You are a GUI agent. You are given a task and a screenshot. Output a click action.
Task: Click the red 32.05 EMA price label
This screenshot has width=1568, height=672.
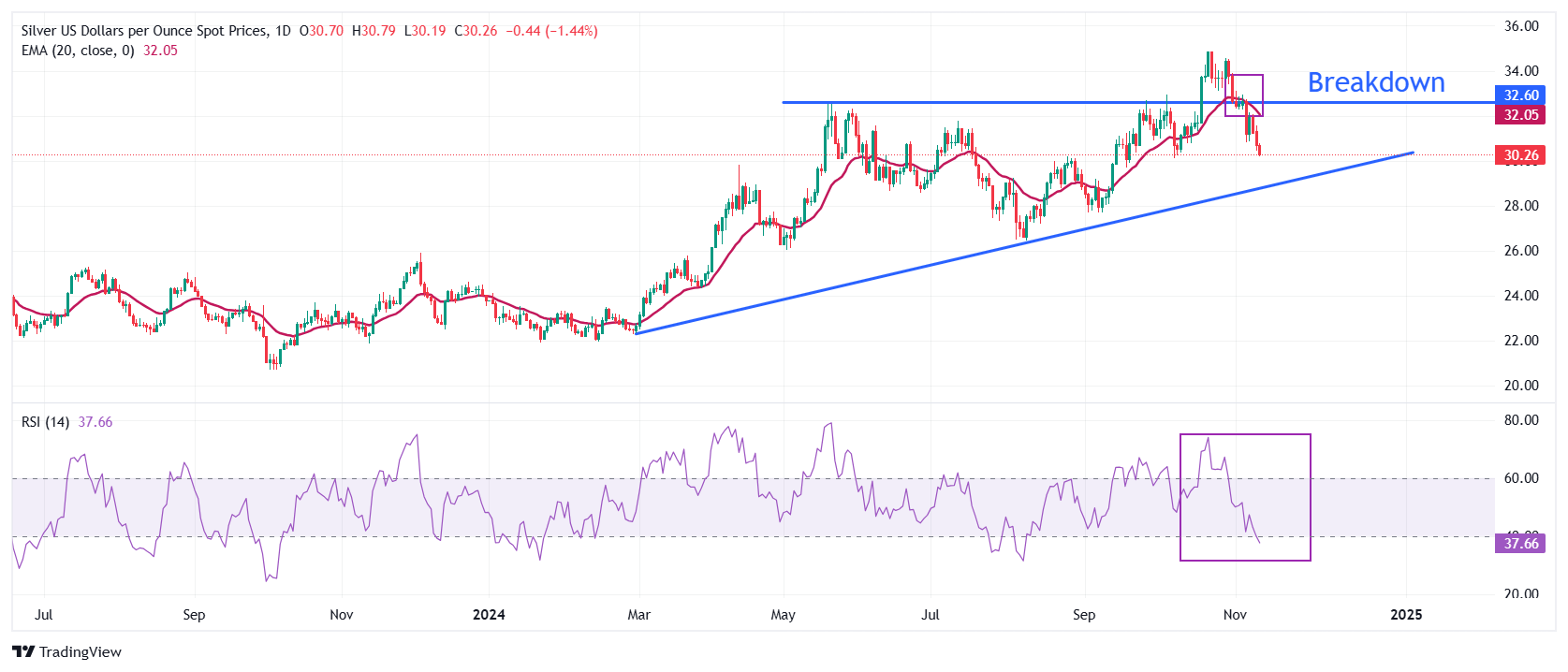pos(1520,115)
